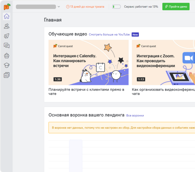Click the 'New' badge
Viewport: 195px width, 172px height.
click(x=135, y=35)
